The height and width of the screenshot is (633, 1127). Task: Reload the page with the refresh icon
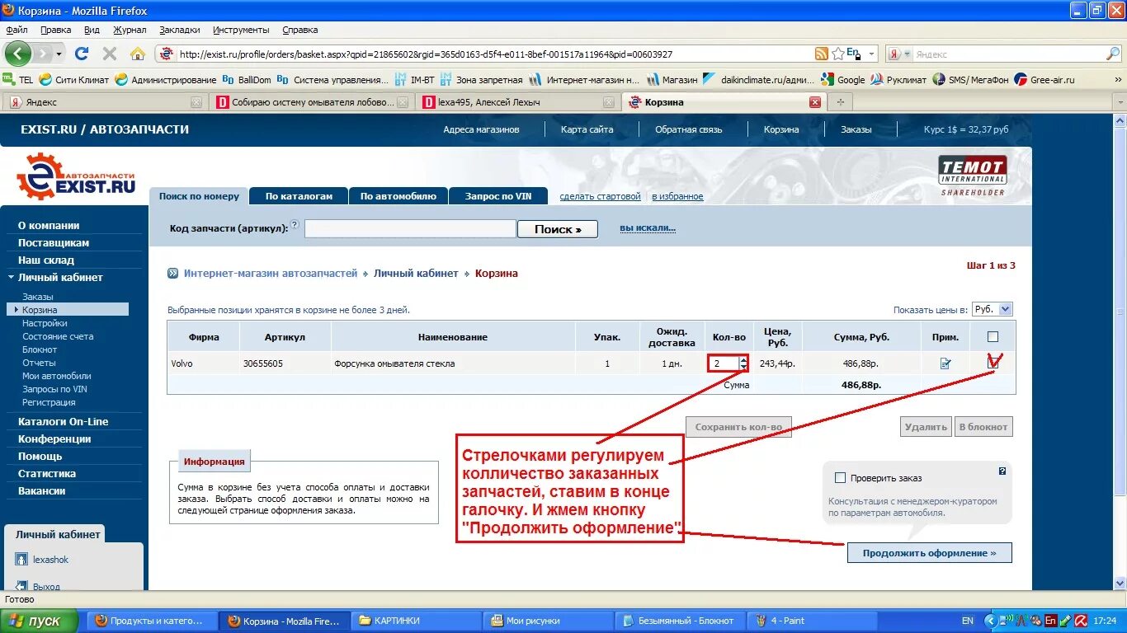(x=81, y=54)
